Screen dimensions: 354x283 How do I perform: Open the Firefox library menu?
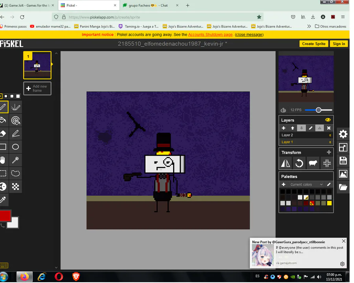(303, 17)
